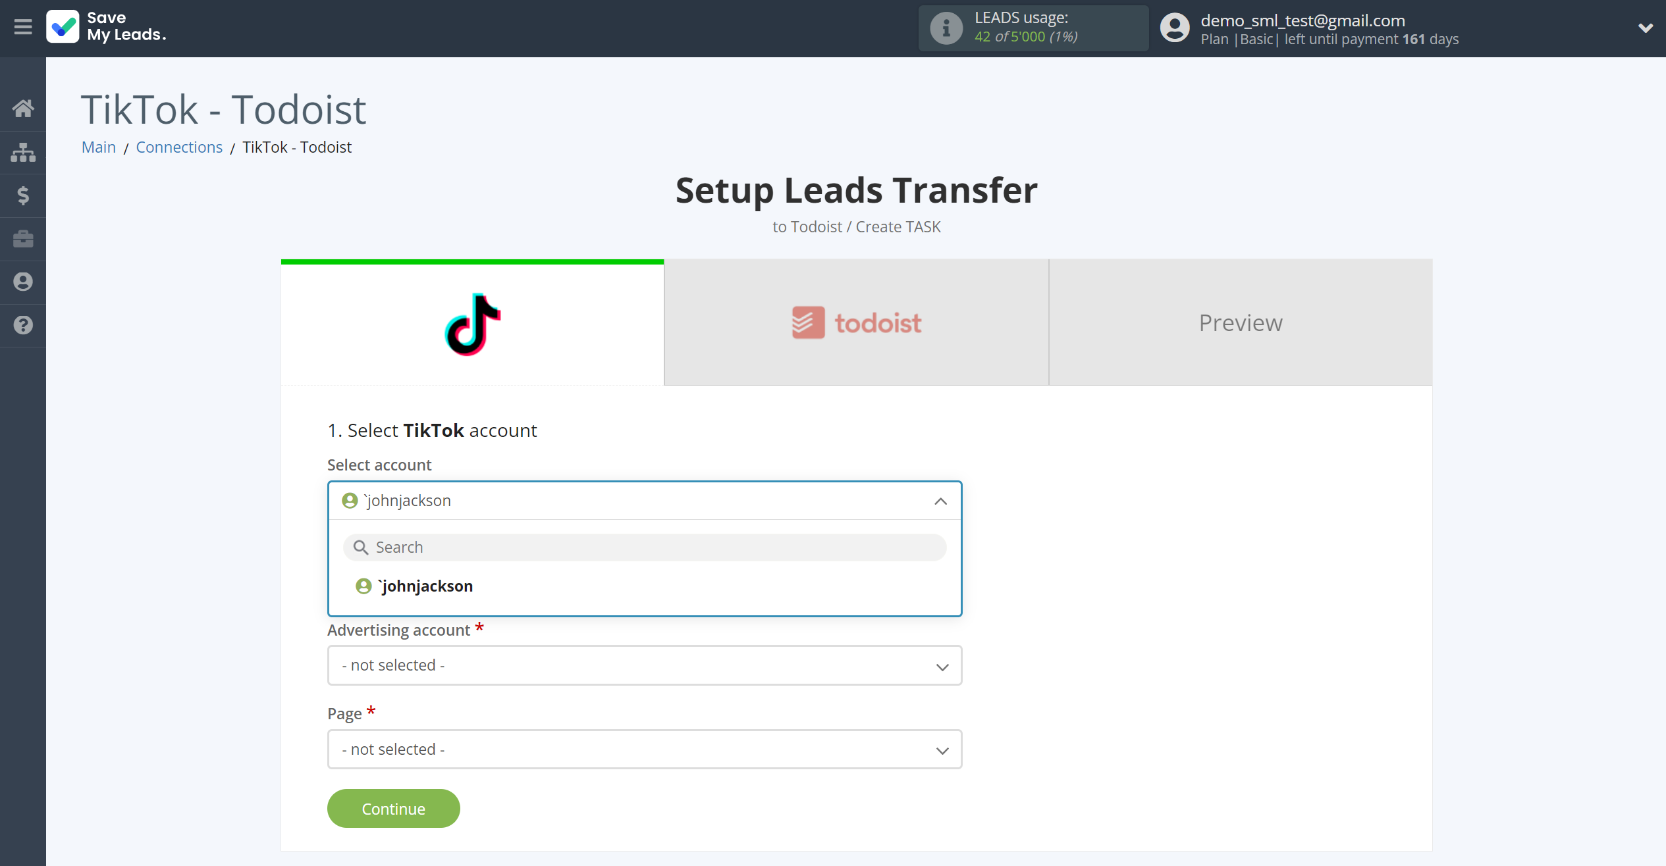This screenshot has width=1666, height=866.
Task: Search within account dropdown field
Action: [646, 546]
